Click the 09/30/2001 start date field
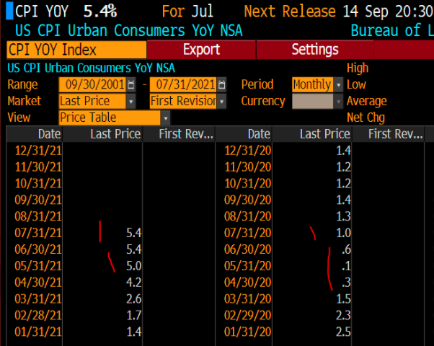The width and height of the screenshot is (434, 346). 92,85
